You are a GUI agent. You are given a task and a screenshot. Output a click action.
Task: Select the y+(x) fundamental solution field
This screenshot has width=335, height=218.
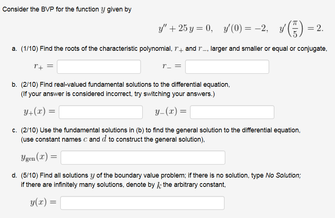click(x=100, y=112)
